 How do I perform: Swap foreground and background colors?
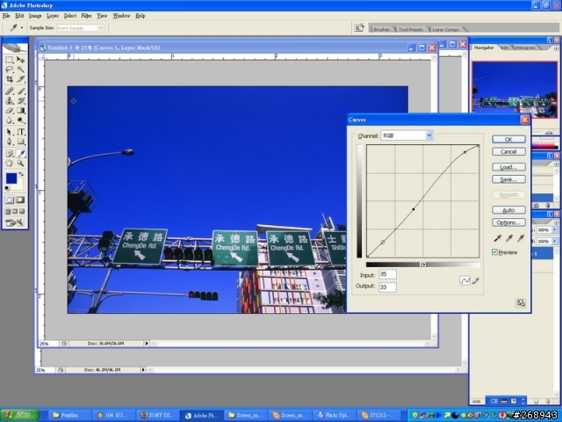point(21,174)
